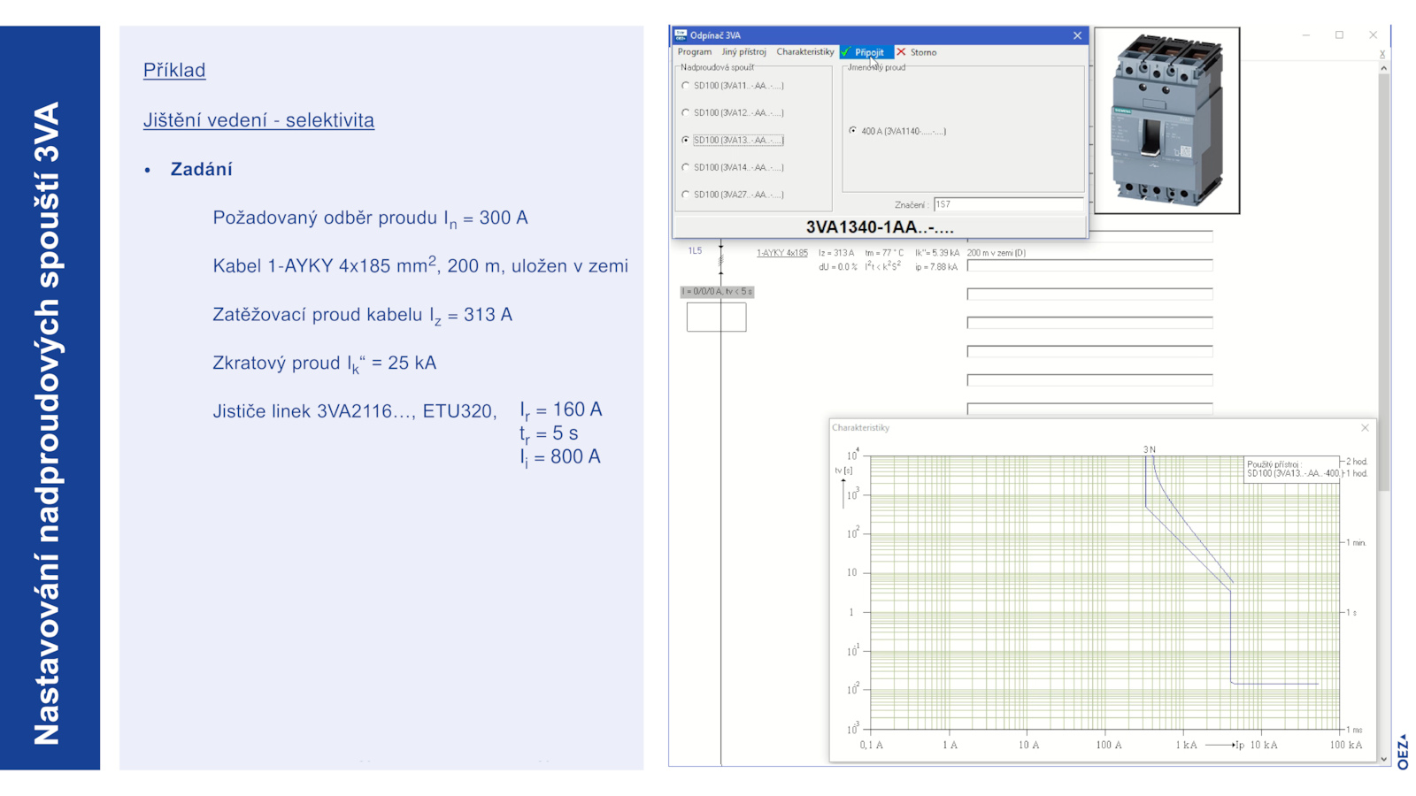Open the Jiný přístroj menu
The height and width of the screenshot is (796, 1416).
pyautogui.click(x=743, y=52)
